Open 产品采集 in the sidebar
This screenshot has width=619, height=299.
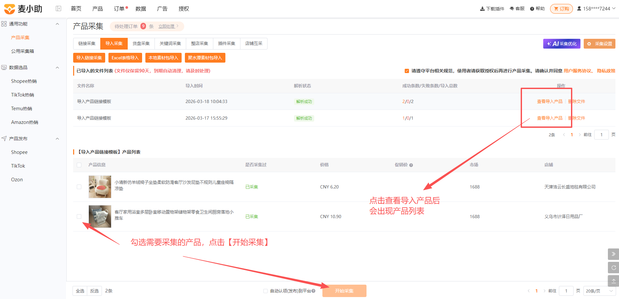(x=20, y=37)
